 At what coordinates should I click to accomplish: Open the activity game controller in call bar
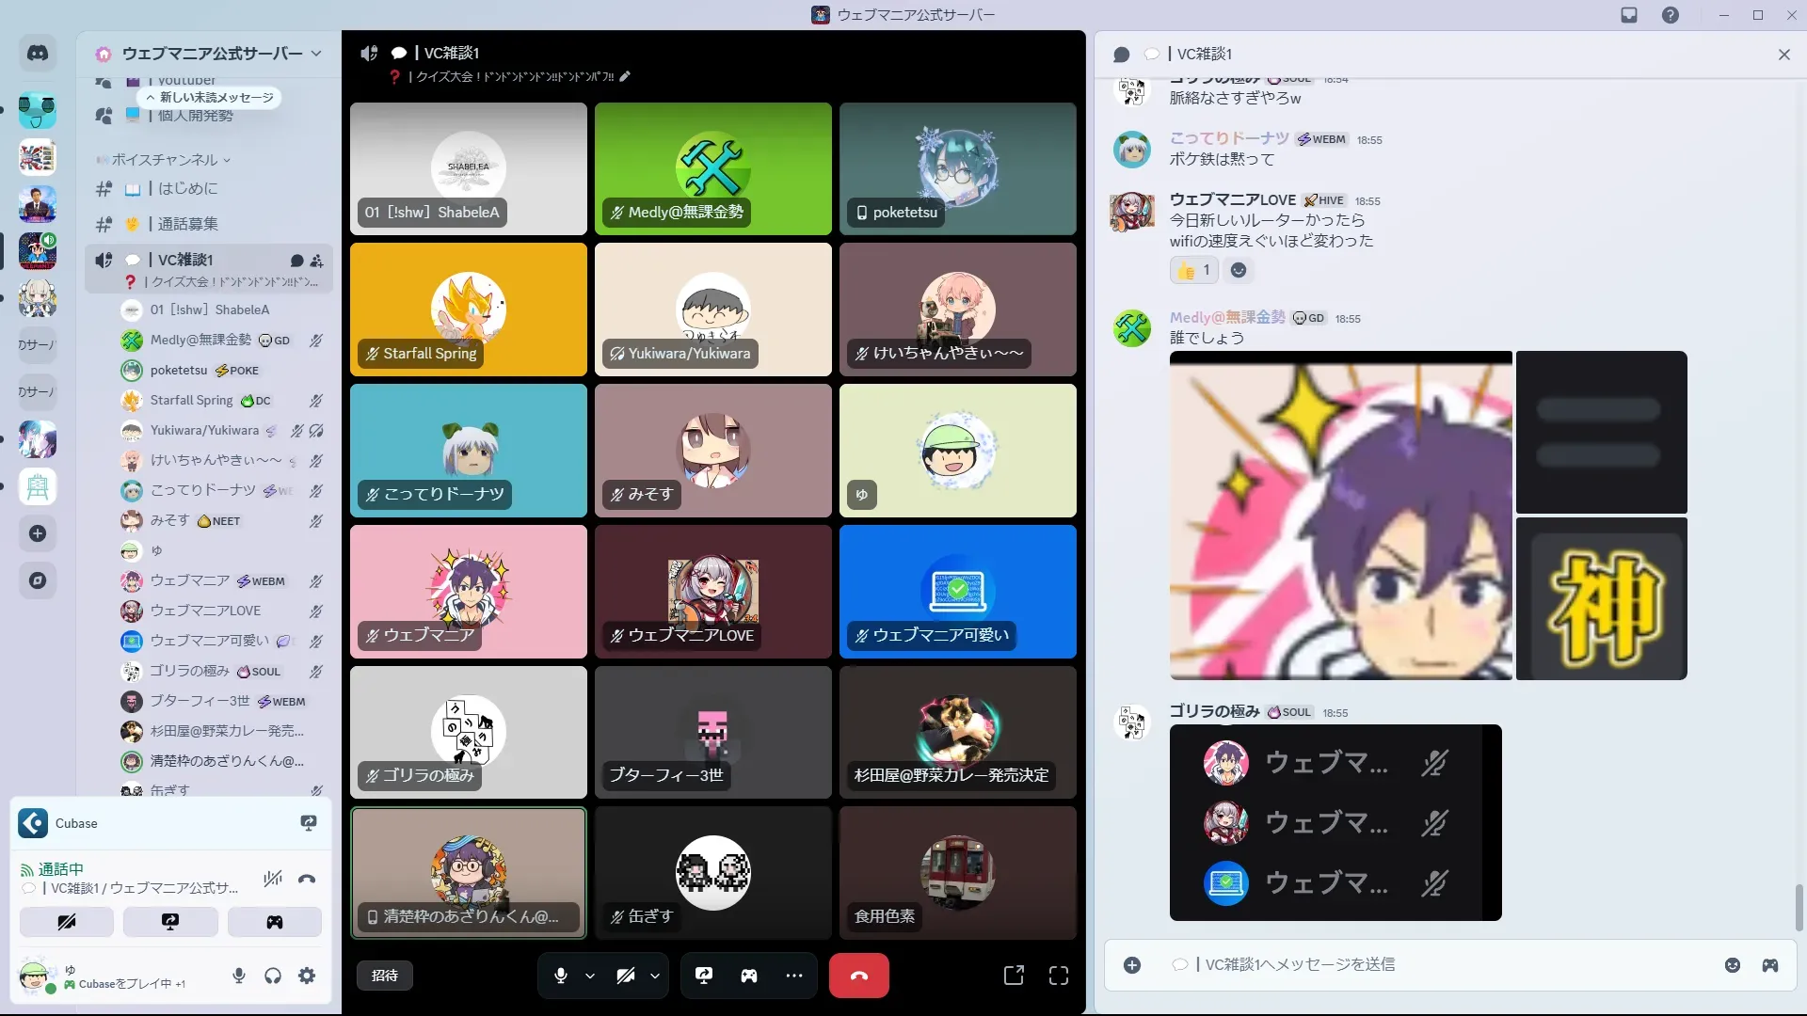pyautogui.click(x=748, y=976)
